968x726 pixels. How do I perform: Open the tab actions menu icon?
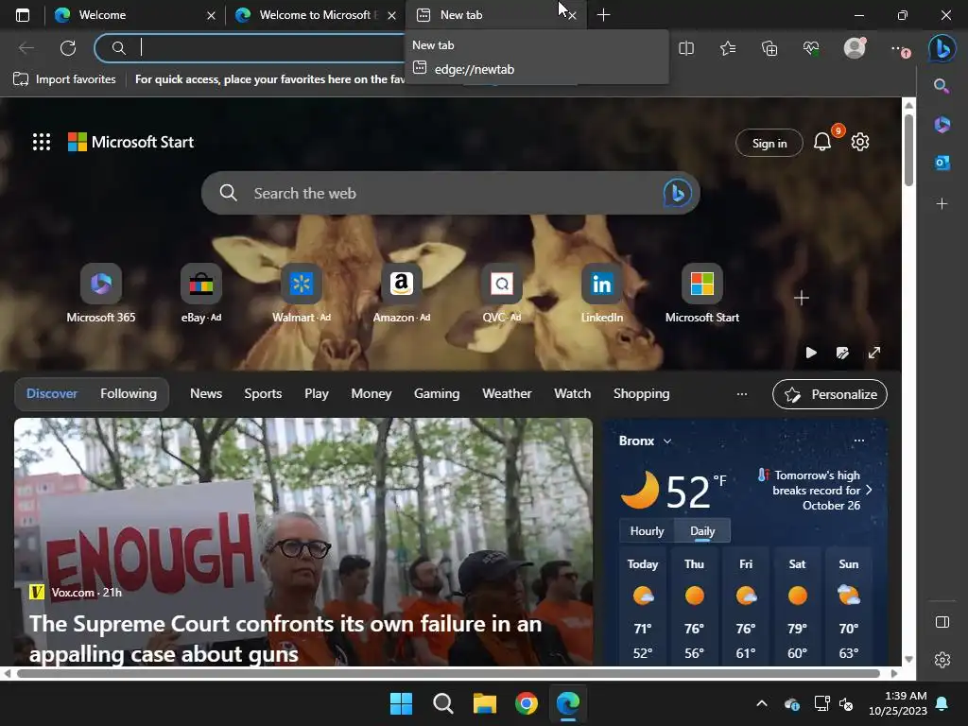coord(23,15)
